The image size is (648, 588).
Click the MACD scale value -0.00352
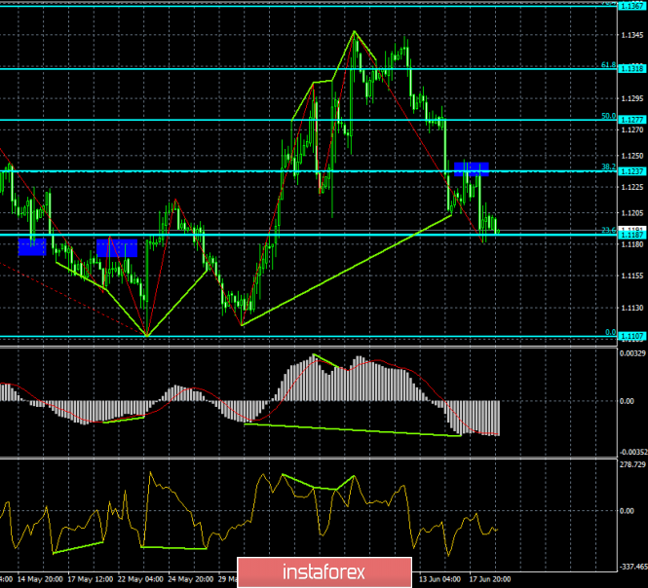tap(633, 452)
